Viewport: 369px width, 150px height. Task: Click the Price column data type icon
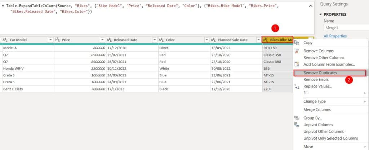[57, 40]
